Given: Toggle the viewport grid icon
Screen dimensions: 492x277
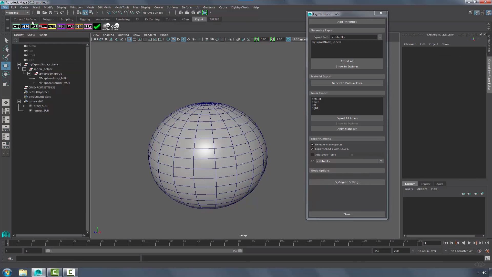Looking at the screenshot, I should tap(129, 39).
